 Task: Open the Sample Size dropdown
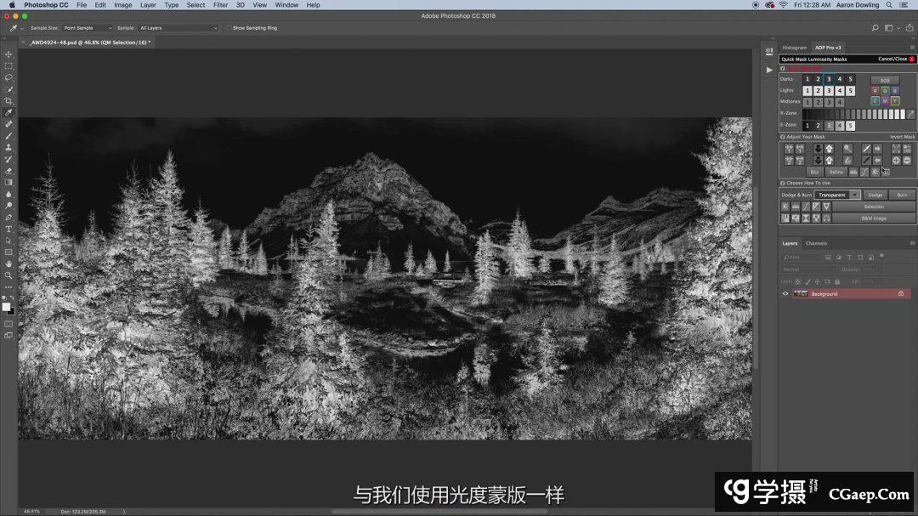(x=88, y=27)
